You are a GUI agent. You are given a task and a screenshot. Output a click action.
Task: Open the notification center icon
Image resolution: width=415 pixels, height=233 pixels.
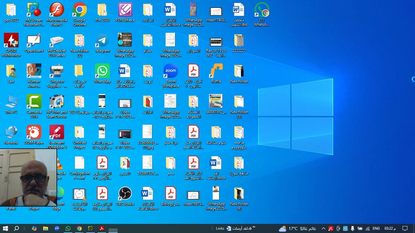(405, 228)
